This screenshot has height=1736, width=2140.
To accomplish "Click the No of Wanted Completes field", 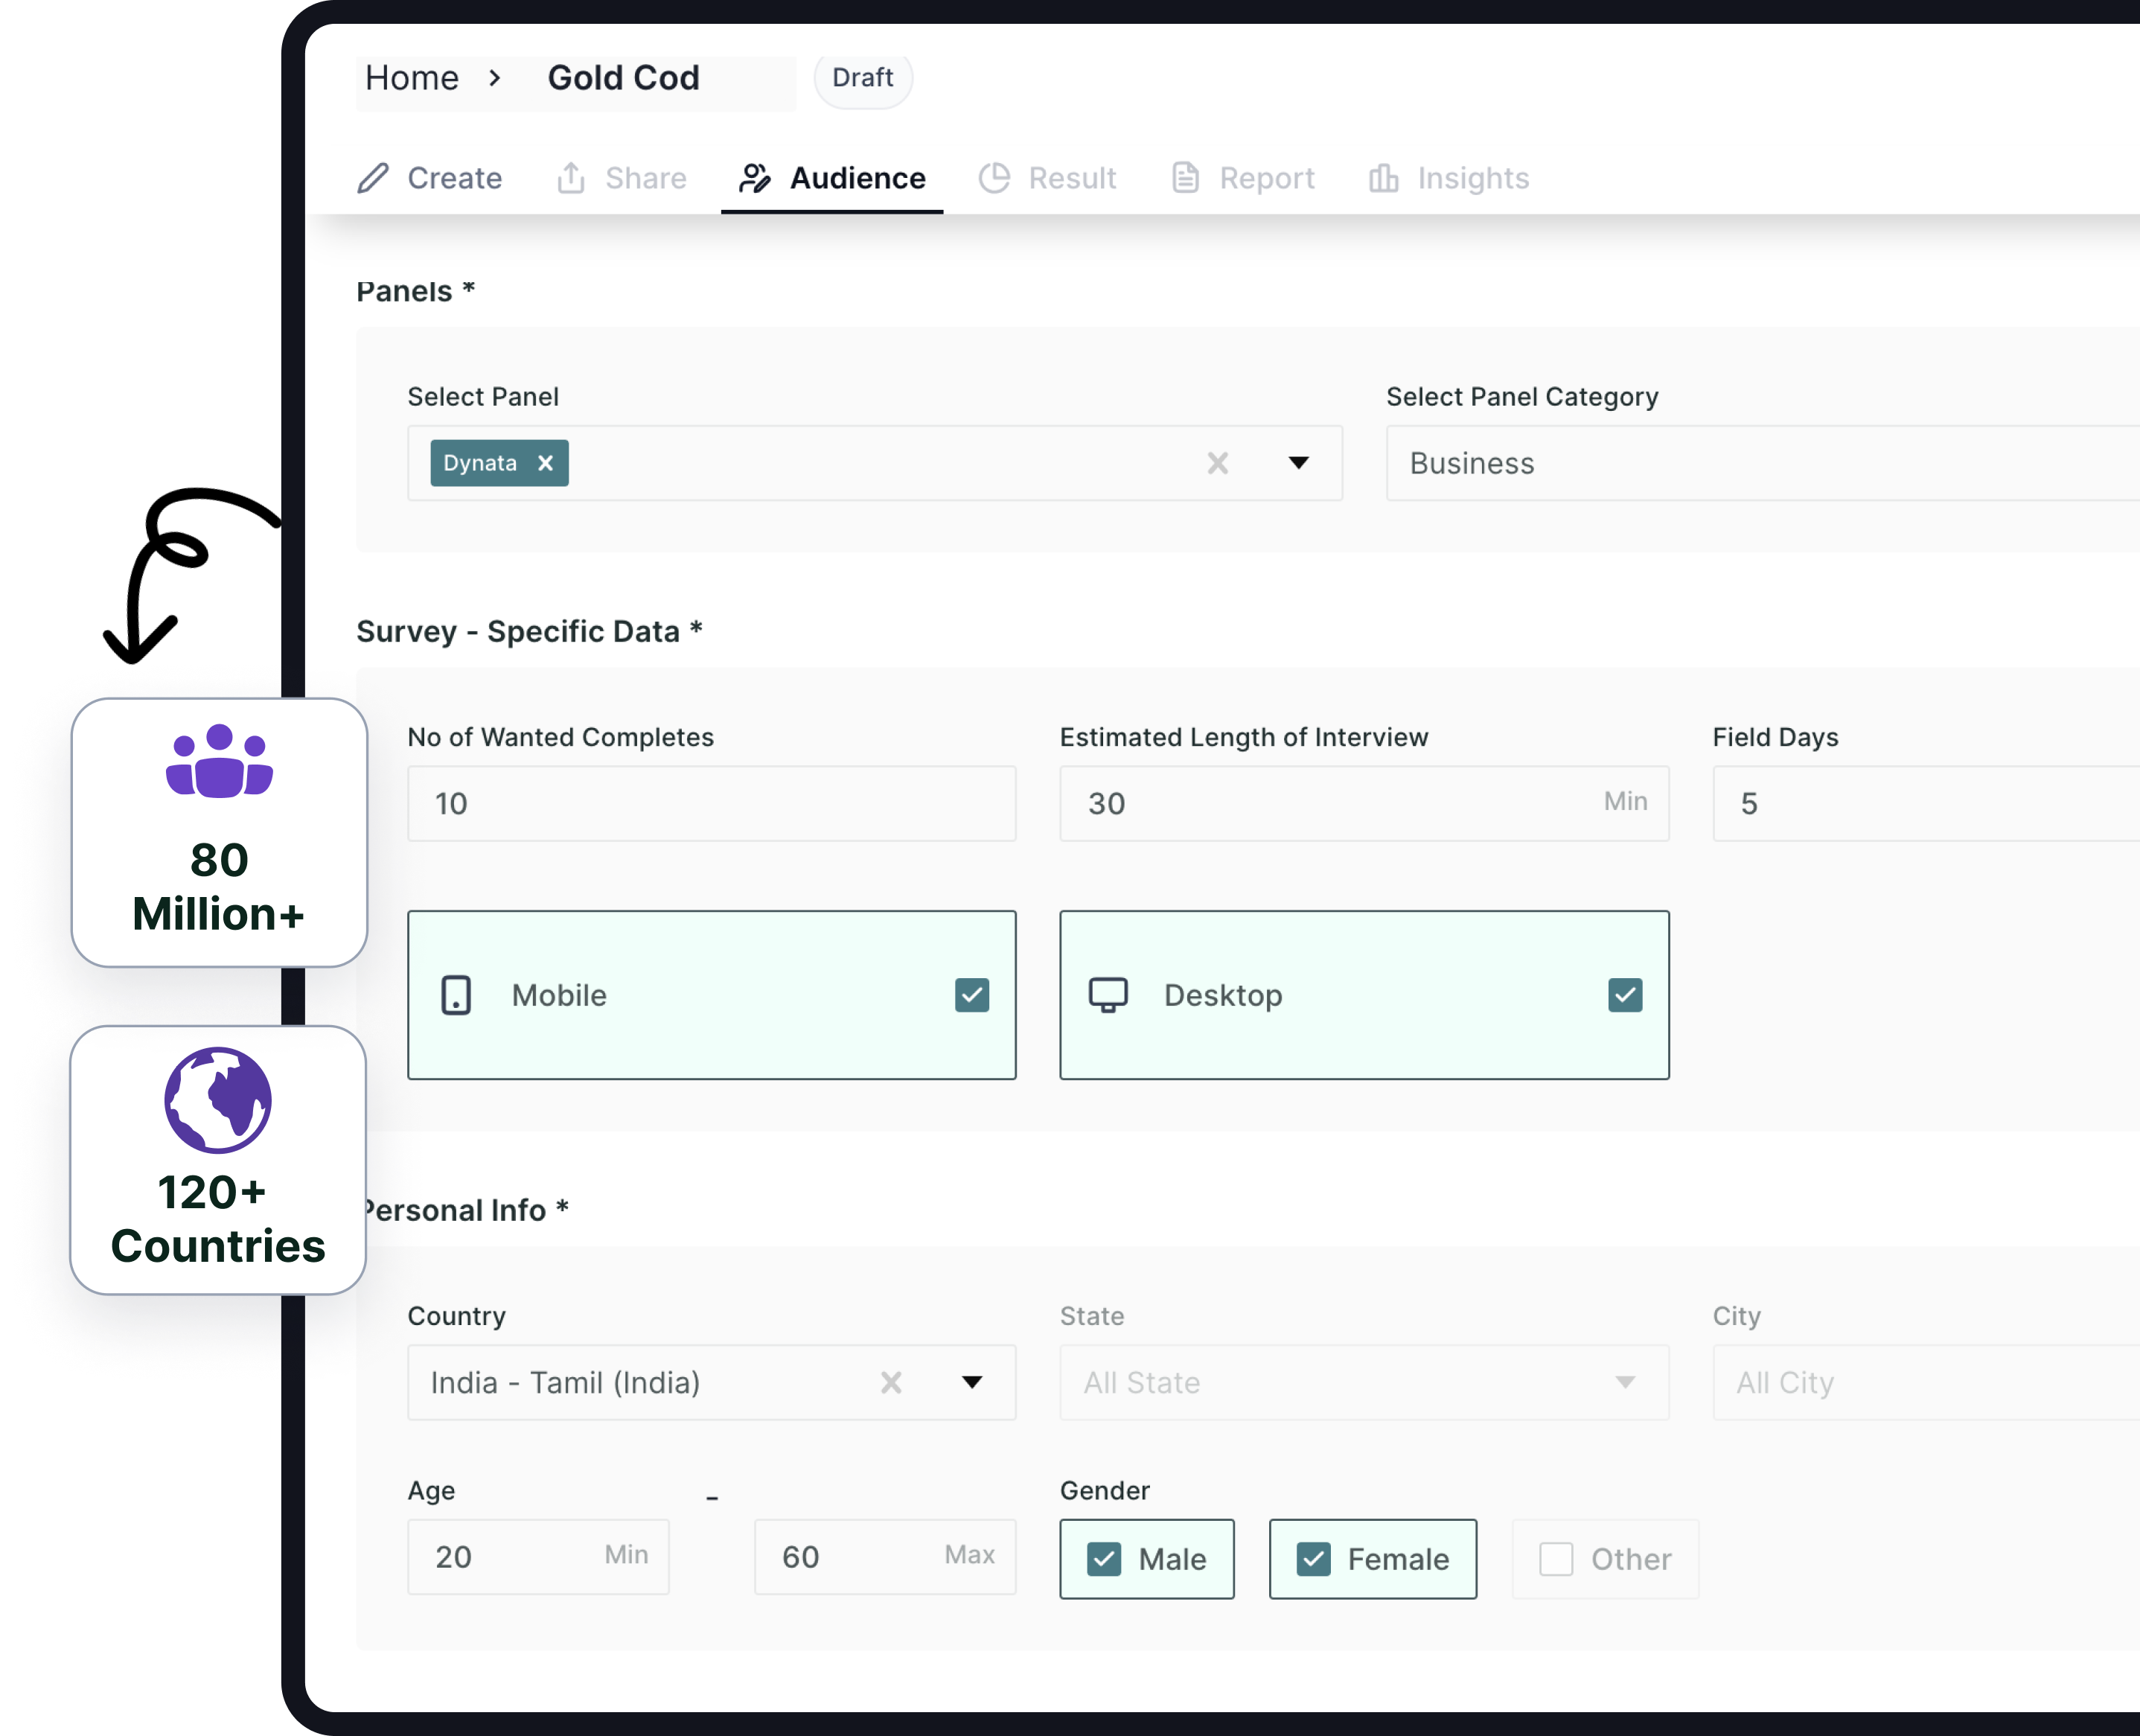I will [712, 803].
